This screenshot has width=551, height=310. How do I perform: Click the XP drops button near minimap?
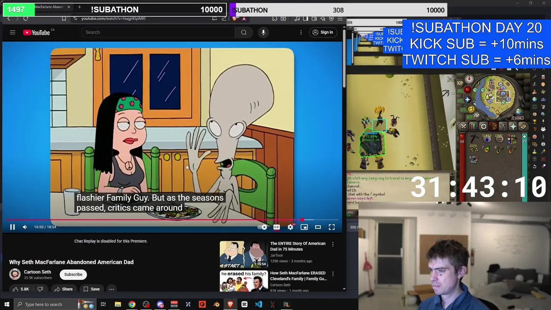(x=460, y=83)
